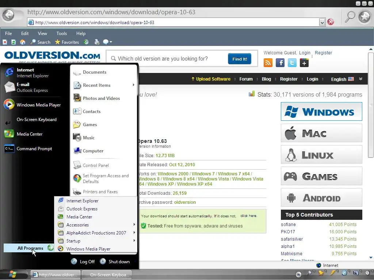The image size is (374, 280).
Task: Click the Twitter icon
Action: (x=292, y=63)
